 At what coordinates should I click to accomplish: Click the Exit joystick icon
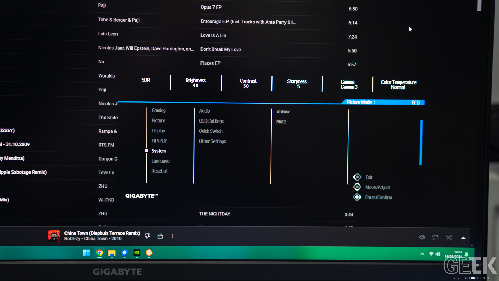pos(357,177)
